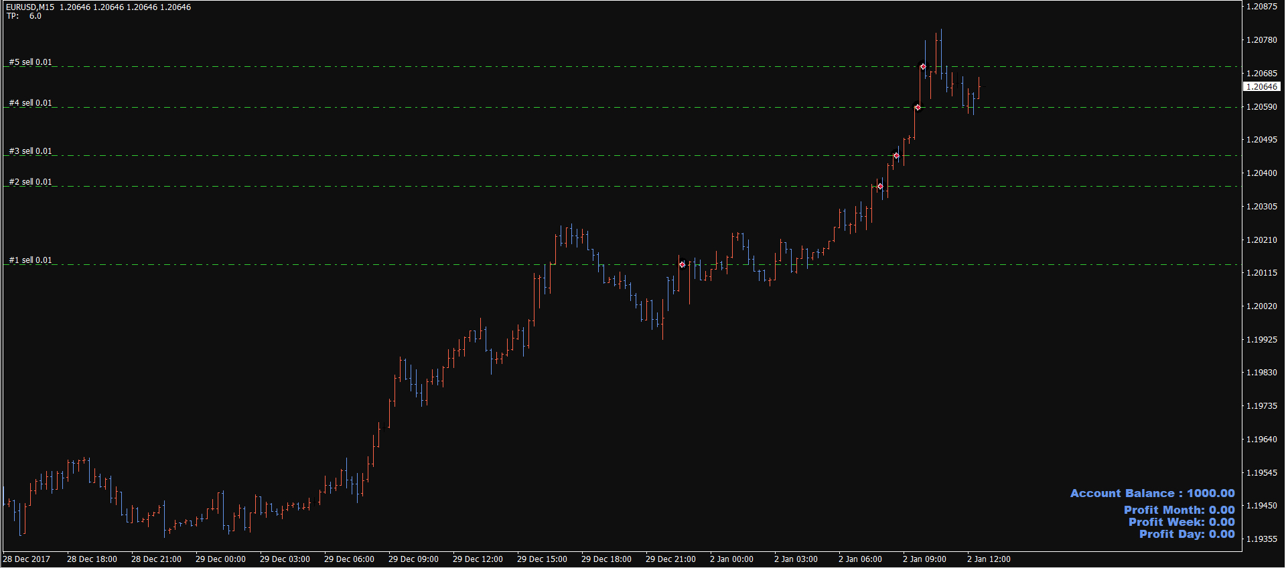This screenshot has width=1286, height=568.
Task: Click the #3 sell 0.01 order label
Action: 30,151
